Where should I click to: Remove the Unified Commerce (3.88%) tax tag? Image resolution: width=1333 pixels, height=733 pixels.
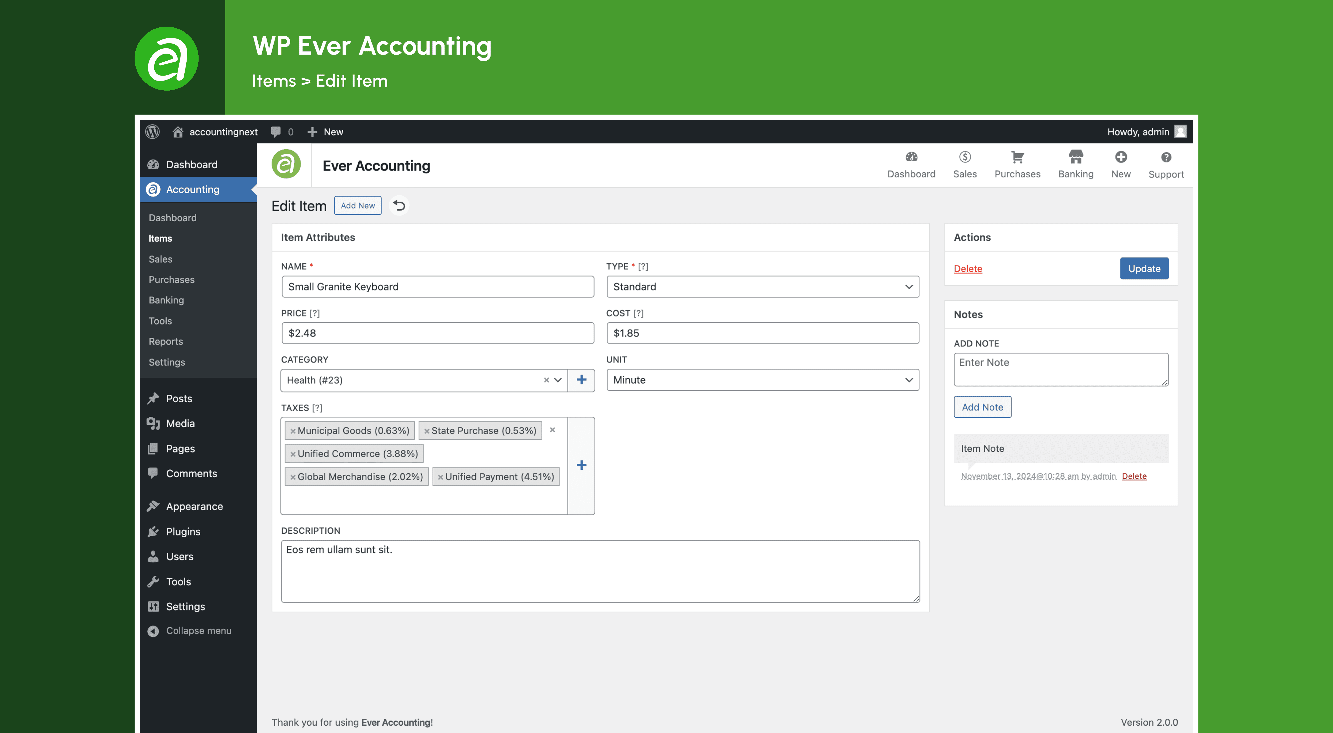click(x=293, y=454)
